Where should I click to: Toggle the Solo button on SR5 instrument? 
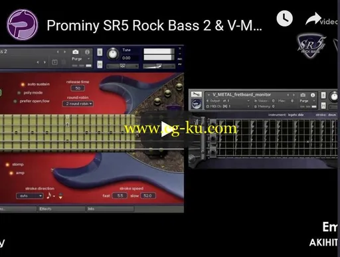100,52
